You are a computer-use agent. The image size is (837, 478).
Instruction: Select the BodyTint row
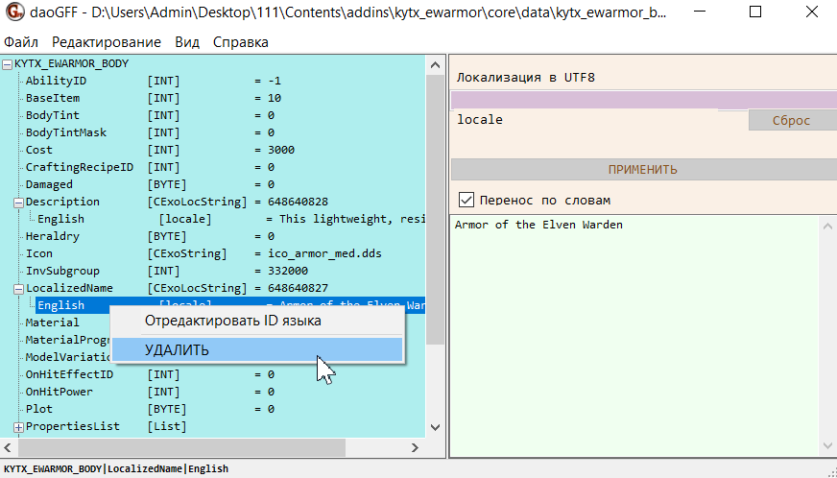(x=150, y=115)
